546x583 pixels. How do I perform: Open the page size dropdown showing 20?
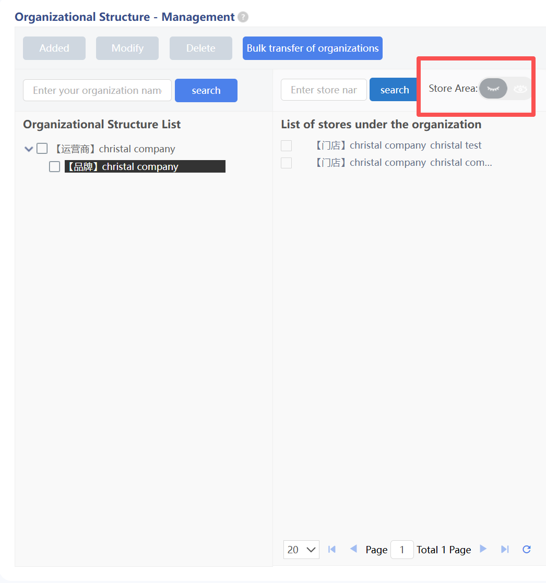(301, 550)
